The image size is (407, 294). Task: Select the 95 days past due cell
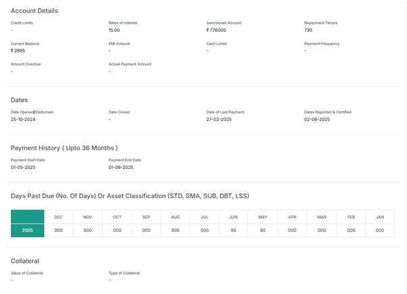click(234, 230)
